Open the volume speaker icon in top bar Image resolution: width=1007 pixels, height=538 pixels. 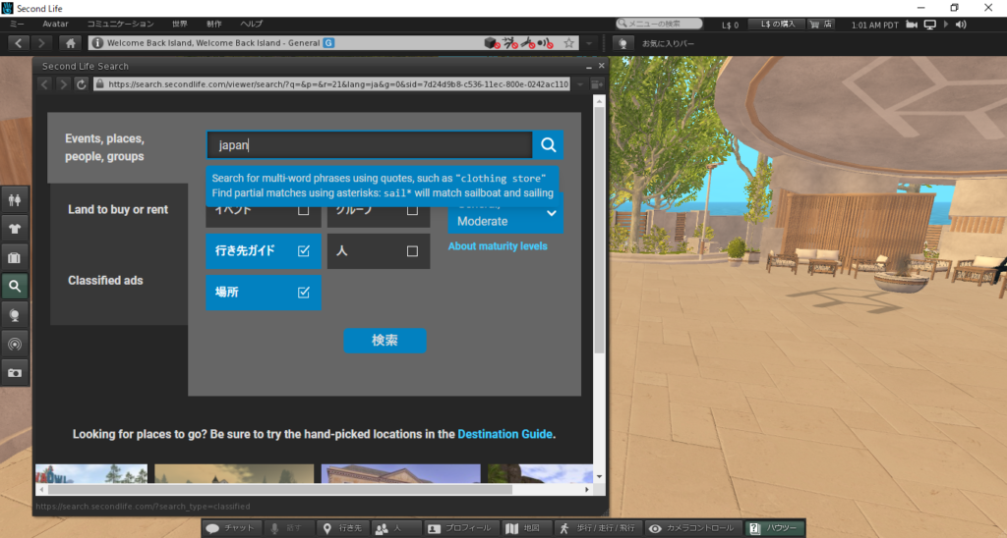click(x=961, y=25)
